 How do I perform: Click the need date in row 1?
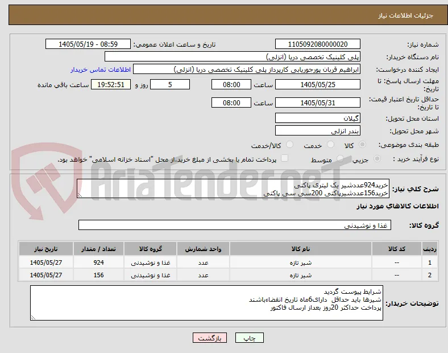[46, 262]
